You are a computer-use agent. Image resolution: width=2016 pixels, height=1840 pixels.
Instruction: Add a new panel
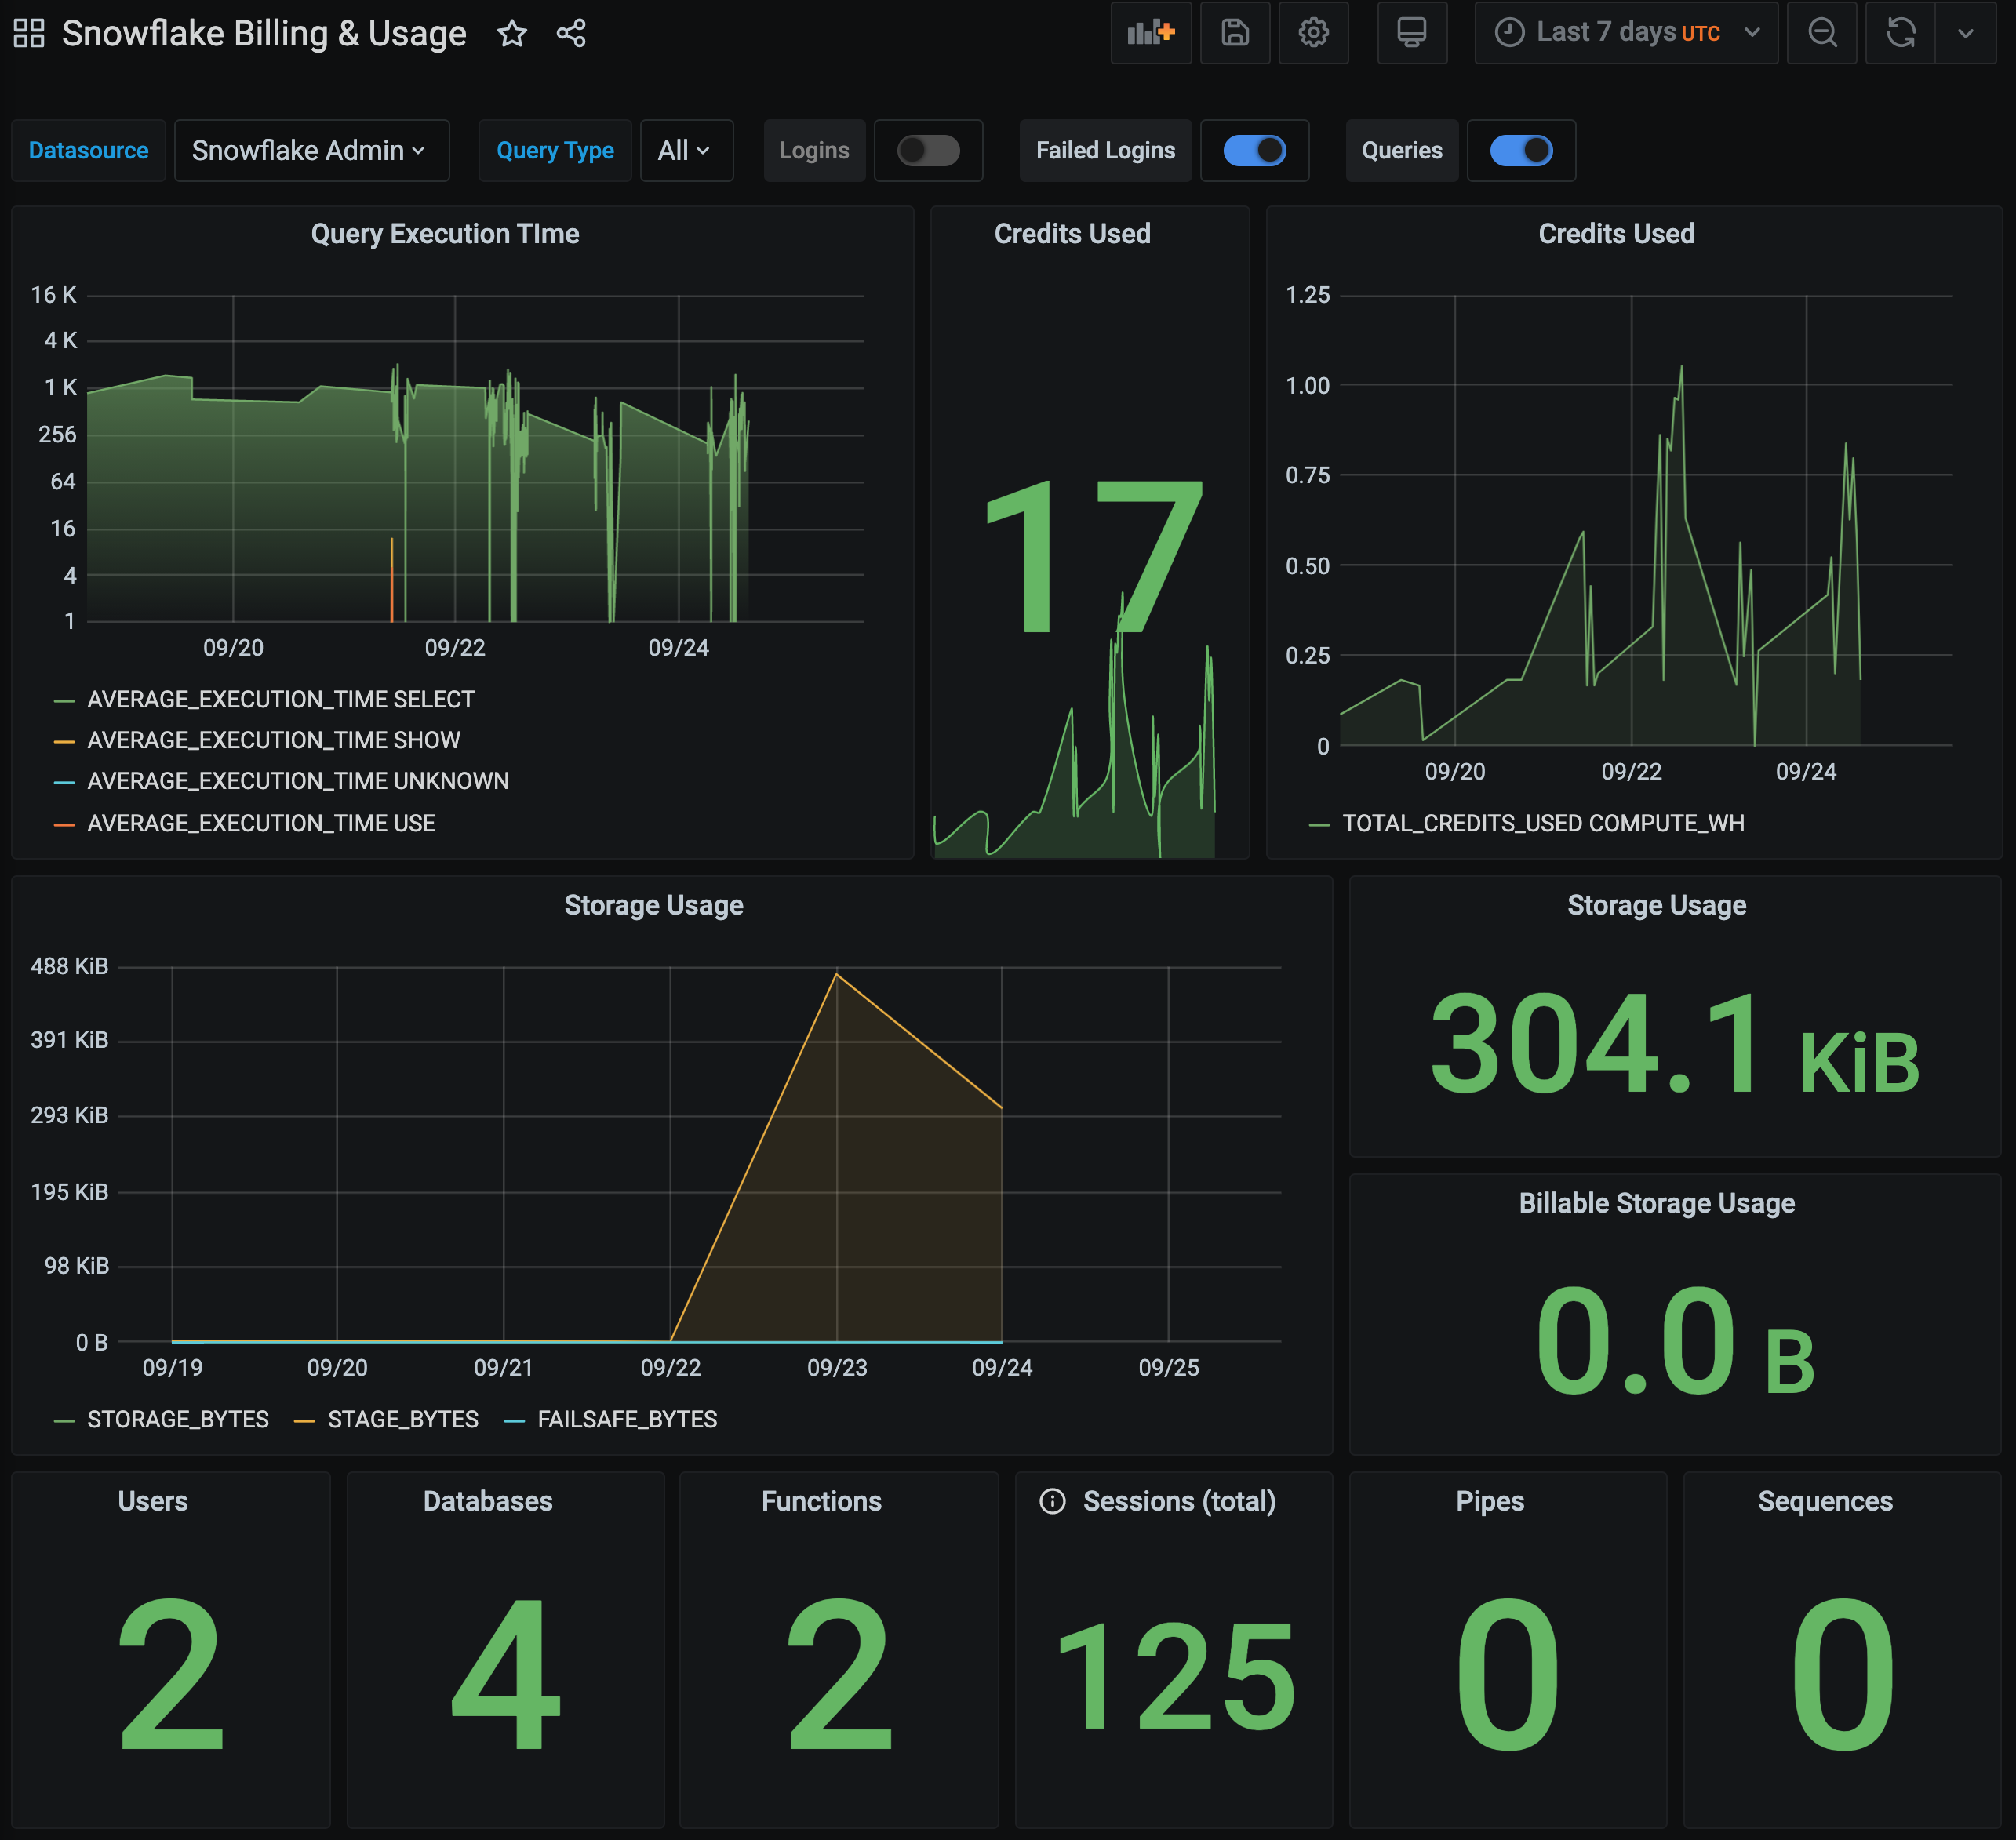click(1151, 33)
